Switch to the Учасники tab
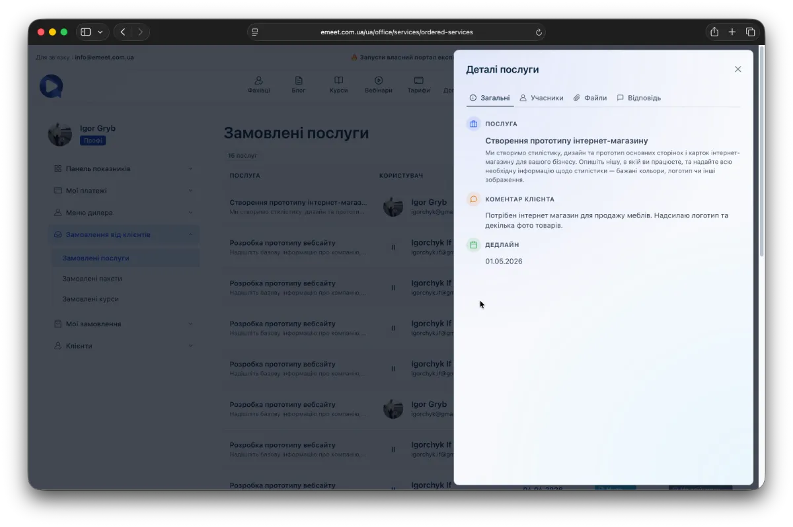The width and height of the screenshot is (793, 527). click(x=541, y=98)
